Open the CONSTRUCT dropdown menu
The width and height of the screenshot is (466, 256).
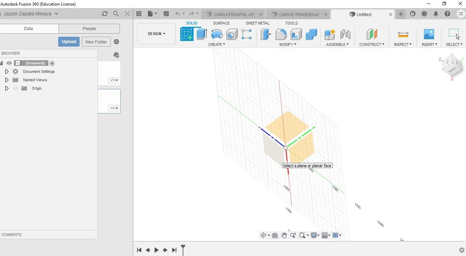pyautogui.click(x=372, y=44)
